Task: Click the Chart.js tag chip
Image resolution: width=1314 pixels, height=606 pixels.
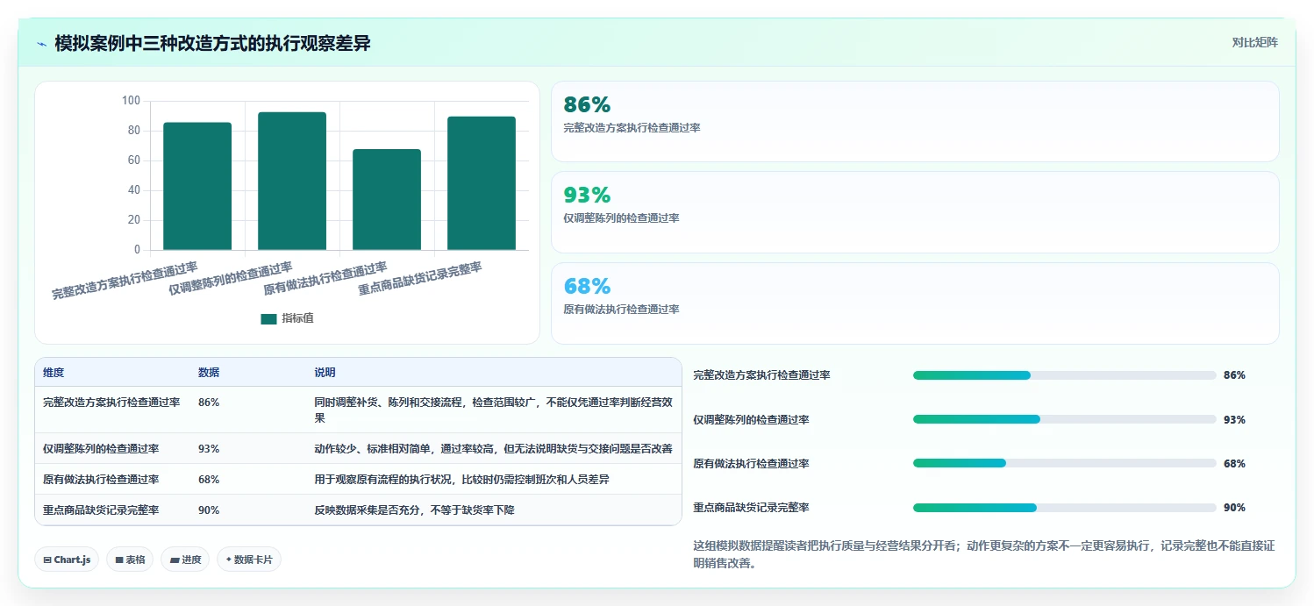Action: pos(67,560)
